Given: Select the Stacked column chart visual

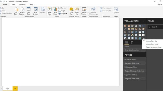Looking at the screenshot, I should tap(129, 26).
